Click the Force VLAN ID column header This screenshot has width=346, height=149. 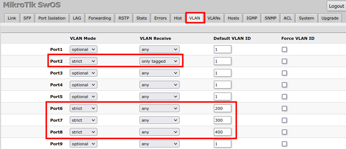298,38
